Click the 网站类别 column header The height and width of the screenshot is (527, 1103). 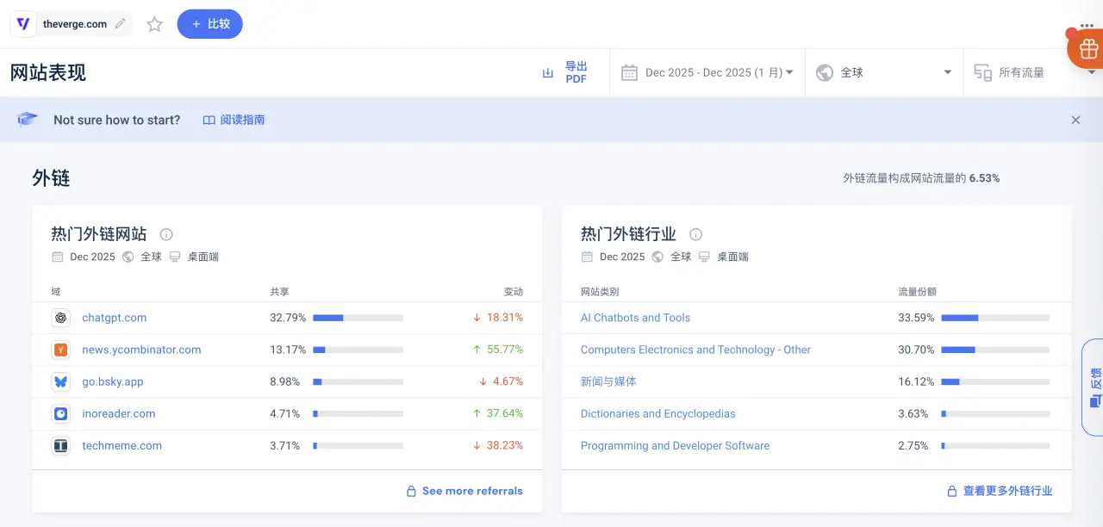pyautogui.click(x=600, y=292)
